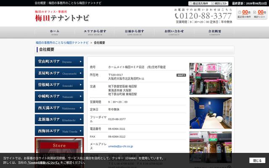Click the large header phone number 0120-88-3377

(x=206, y=16)
